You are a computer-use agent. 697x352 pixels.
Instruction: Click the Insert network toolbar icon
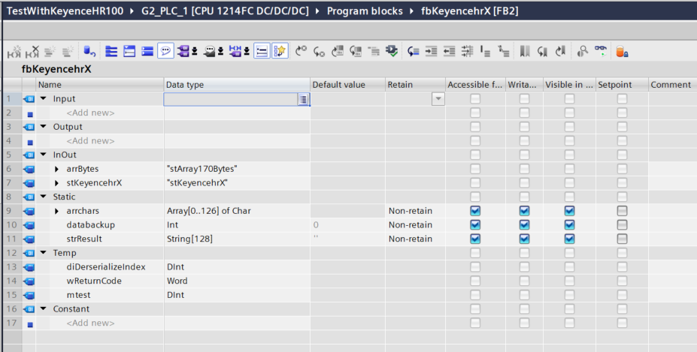tap(14, 52)
